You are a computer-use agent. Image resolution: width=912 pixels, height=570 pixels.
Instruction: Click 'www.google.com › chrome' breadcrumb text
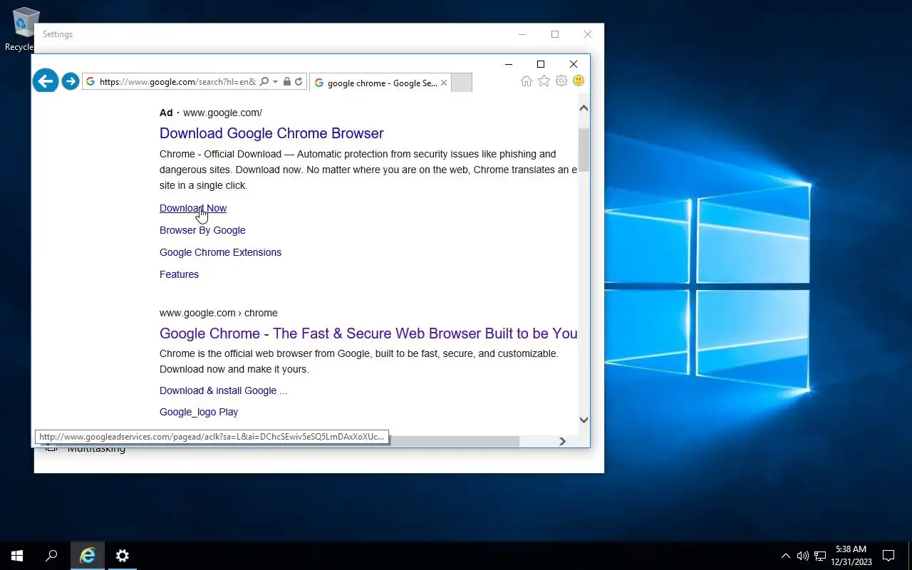pos(218,313)
